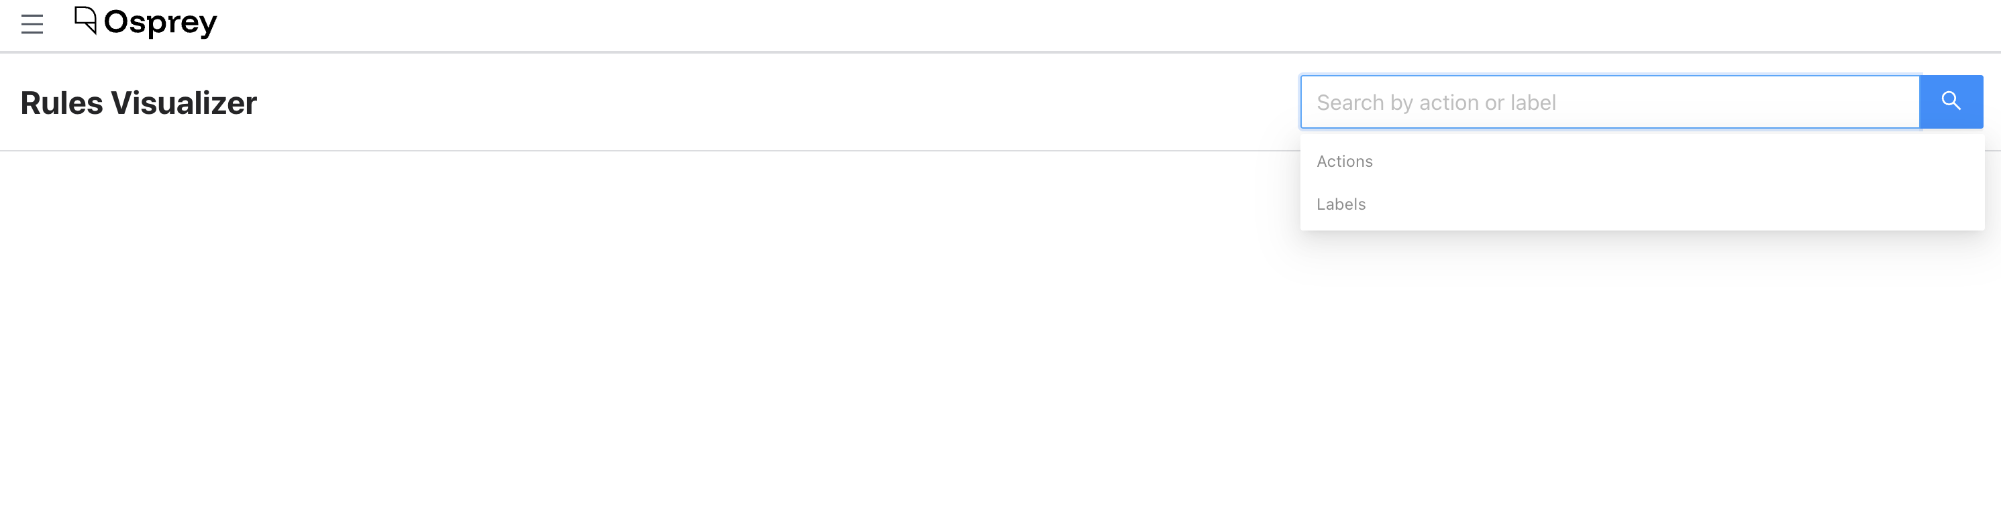Click the Osprey bird logo icon
The width and height of the screenshot is (2001, 524).
[85, 20]
